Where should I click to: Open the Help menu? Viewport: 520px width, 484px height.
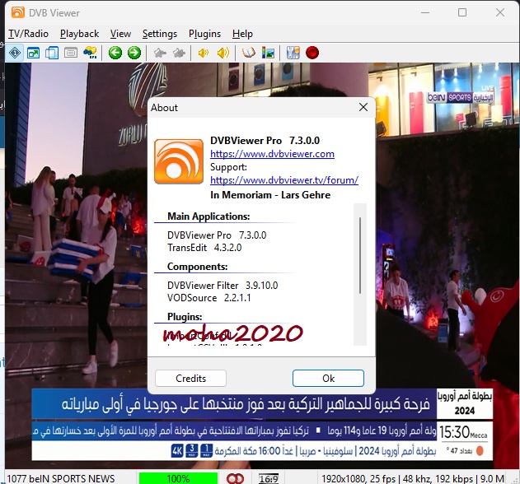point(242,34)
